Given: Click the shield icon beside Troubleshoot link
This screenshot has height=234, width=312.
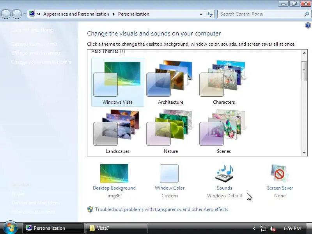Looking at the screenshot, I should point(90,209).
